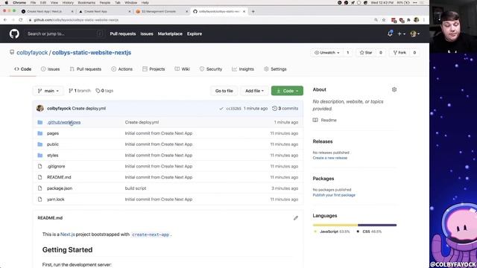Viewport: 477px width, 268px height.
Task: Click the browser address bar URL
Action: pos(76,20)
